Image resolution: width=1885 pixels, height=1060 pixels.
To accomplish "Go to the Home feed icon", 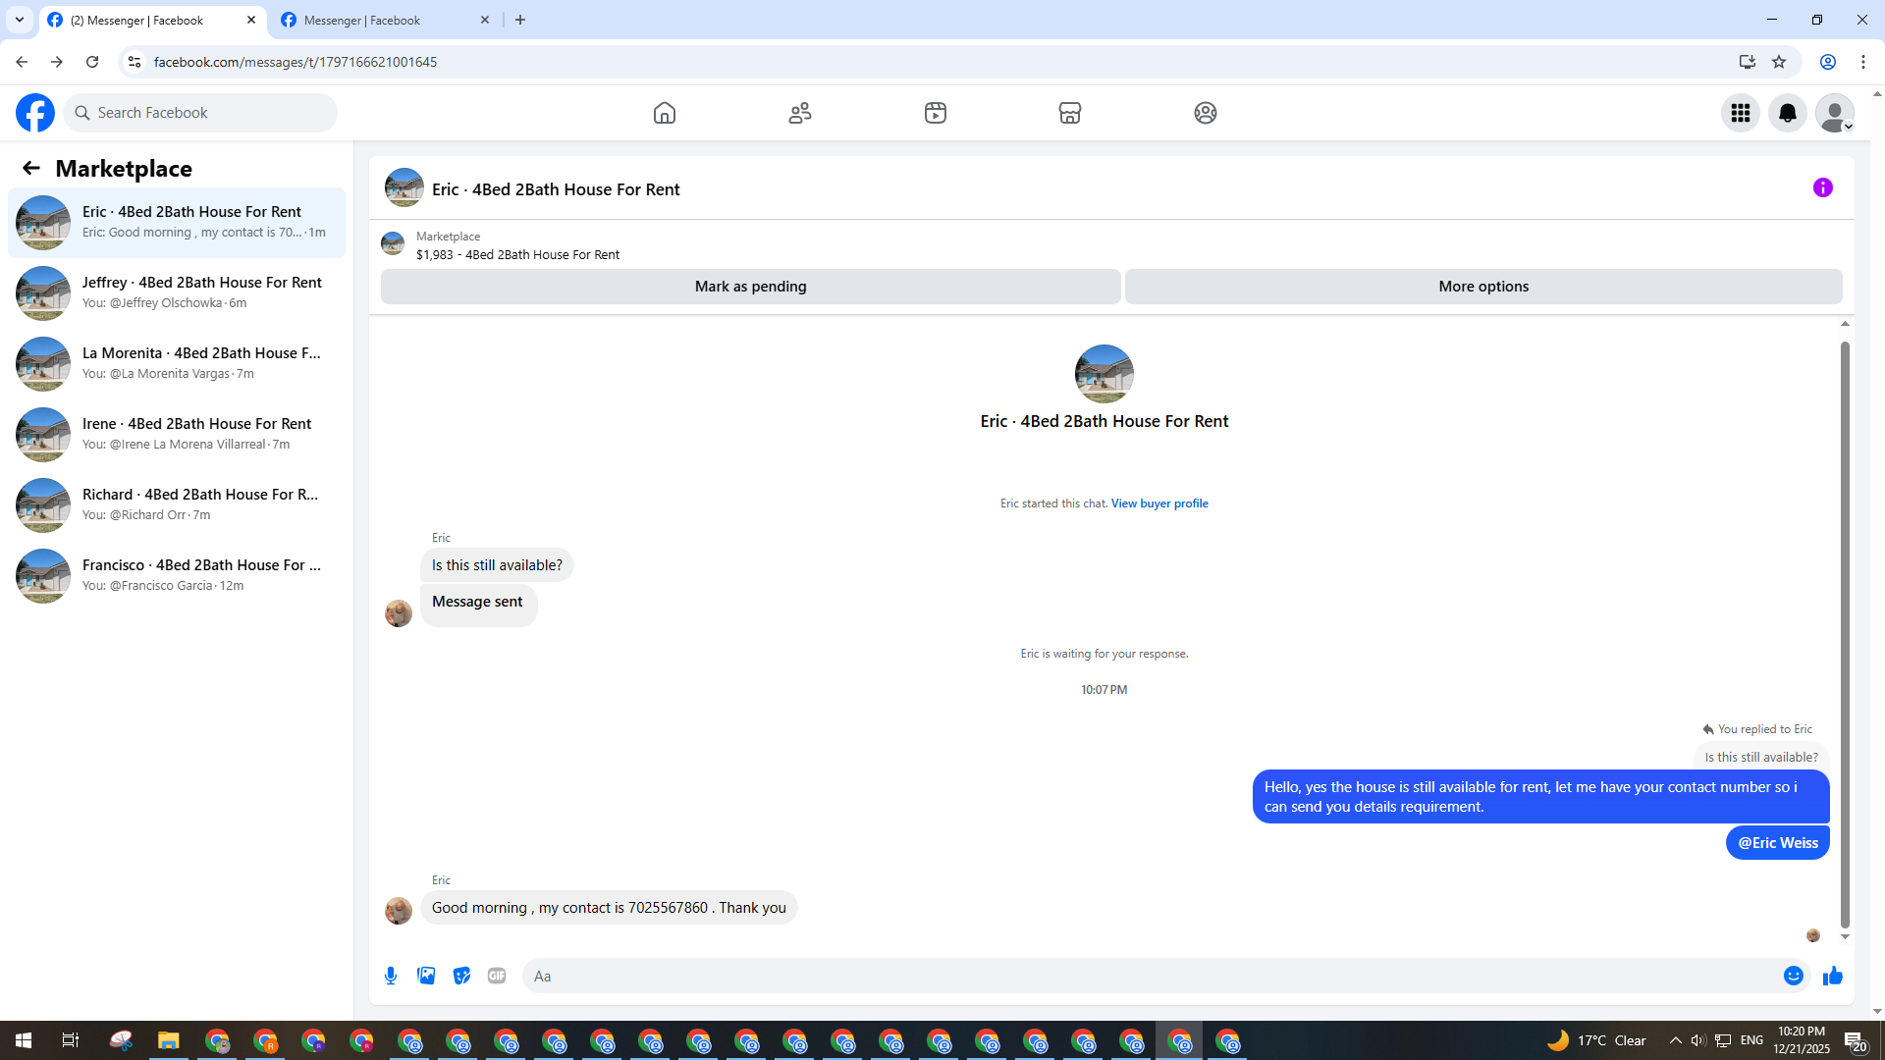I will [x=665, y=113].
